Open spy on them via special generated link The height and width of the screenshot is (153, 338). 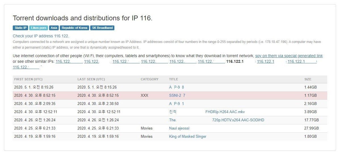289,56
